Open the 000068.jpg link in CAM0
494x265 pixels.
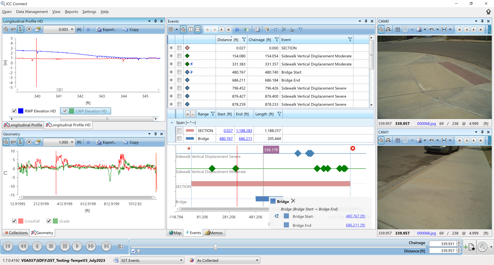(x=426, y=123)
